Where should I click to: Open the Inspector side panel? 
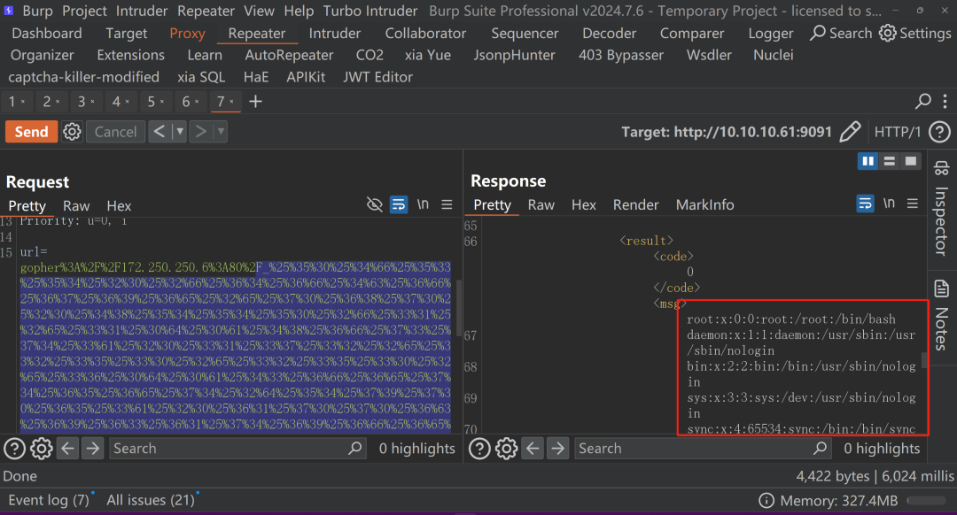point(942,210)
